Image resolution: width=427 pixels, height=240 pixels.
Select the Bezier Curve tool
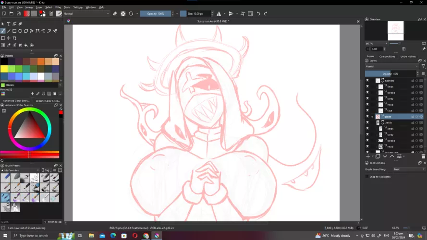(x=37, y=31)
